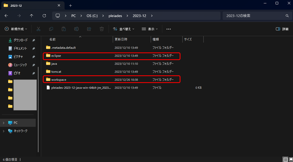Click the Paste icon in the toolbar
This screenshot has width=293, height=162.
64,29
